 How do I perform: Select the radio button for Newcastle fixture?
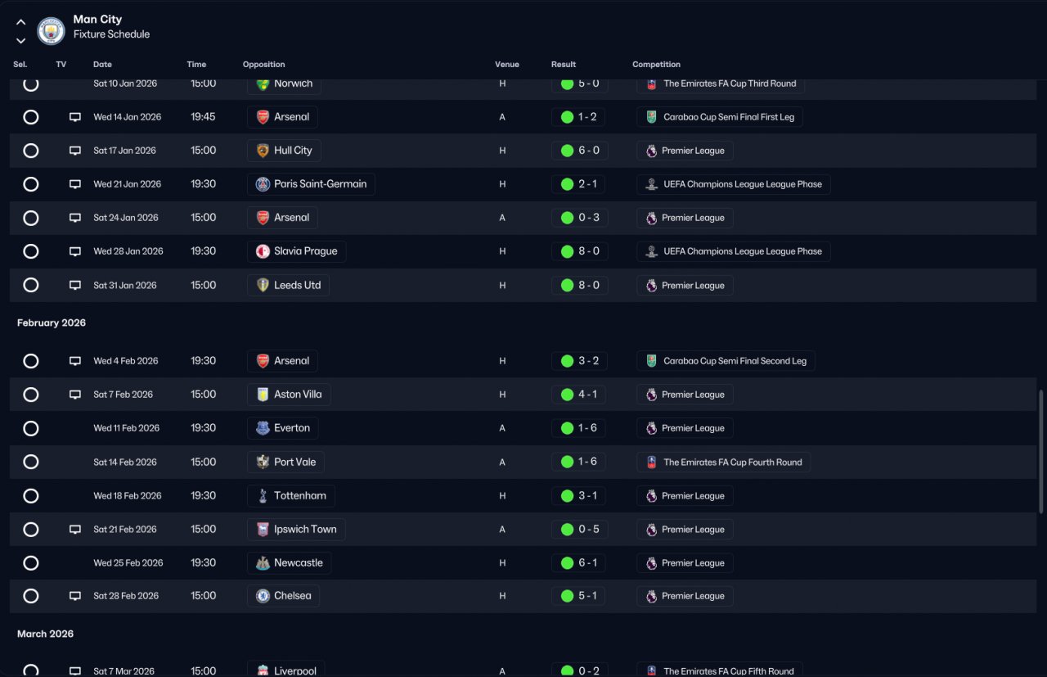click(31, 563)
